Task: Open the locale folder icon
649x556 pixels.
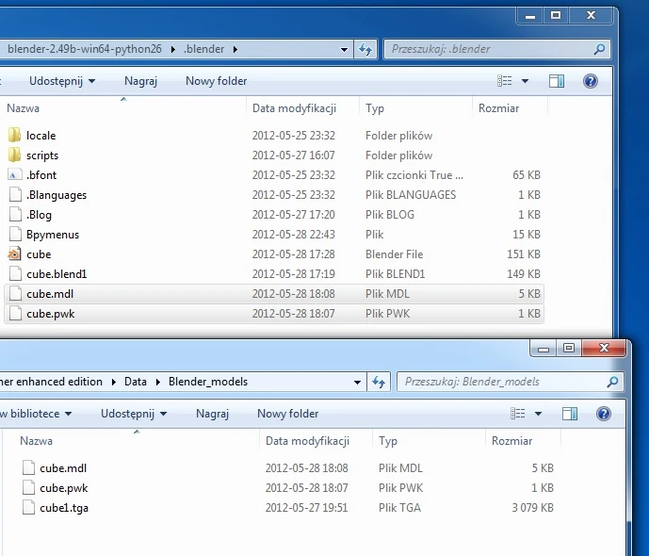Action: tap(14, 135)
